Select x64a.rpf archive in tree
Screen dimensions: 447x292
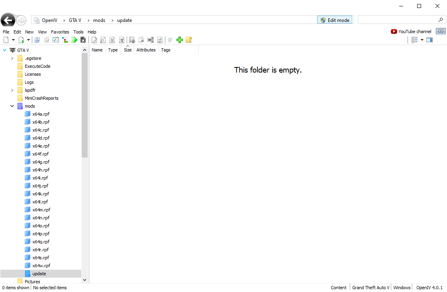[41, 114]
